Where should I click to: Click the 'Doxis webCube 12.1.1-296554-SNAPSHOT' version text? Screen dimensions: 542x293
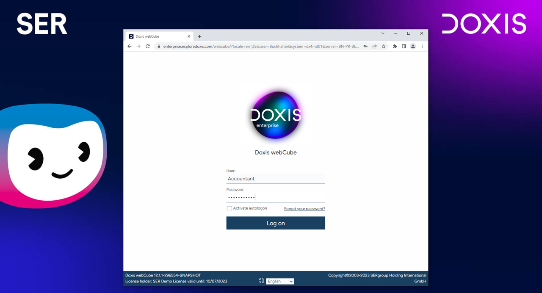point(163,275)
